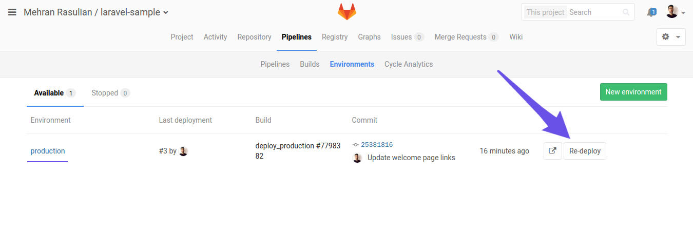Open the Repository menu tab
The width and height of the screenshot is (693, 231).
(x=254, y=37)
